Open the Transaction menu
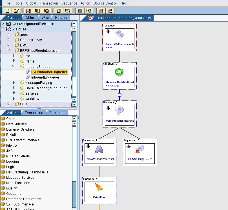 pos(48,3)
